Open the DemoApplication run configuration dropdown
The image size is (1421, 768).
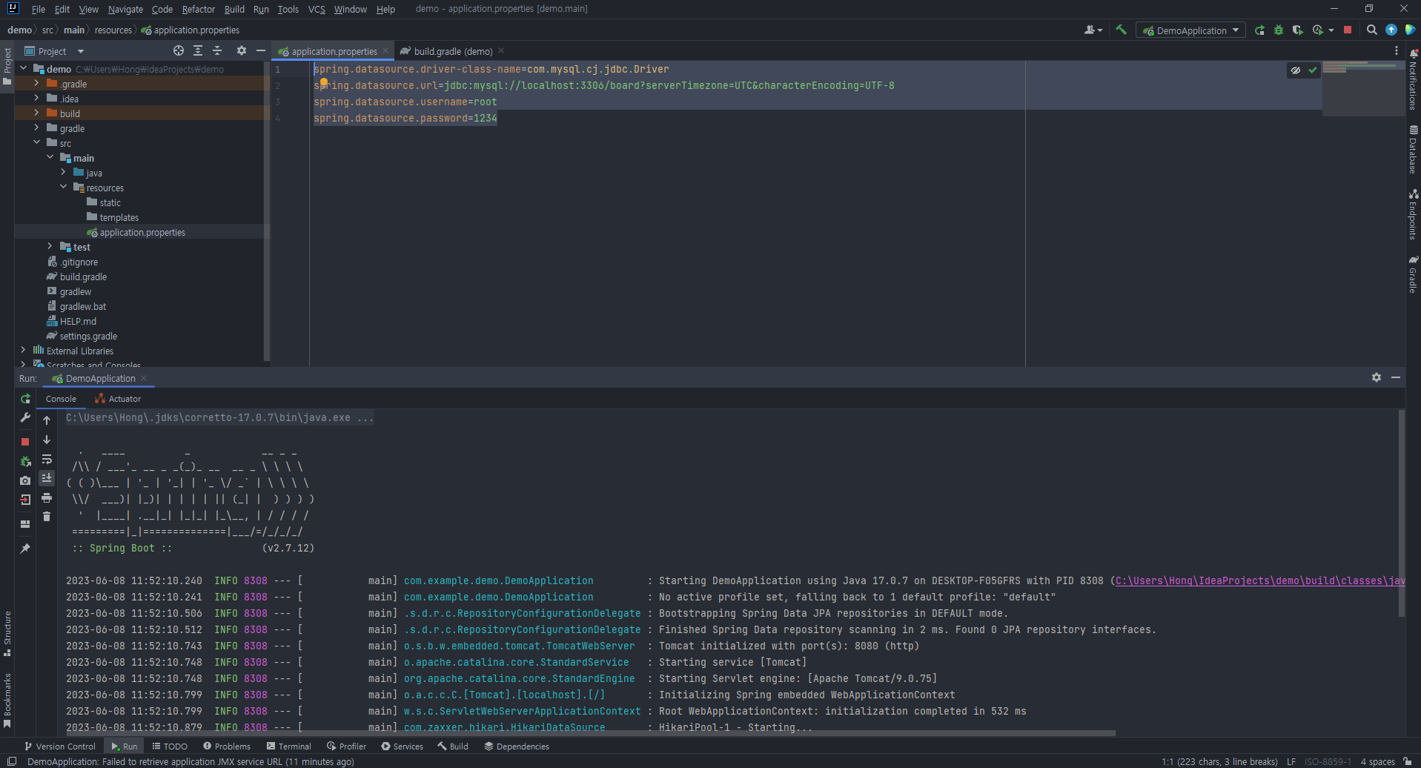[1191, 30]
